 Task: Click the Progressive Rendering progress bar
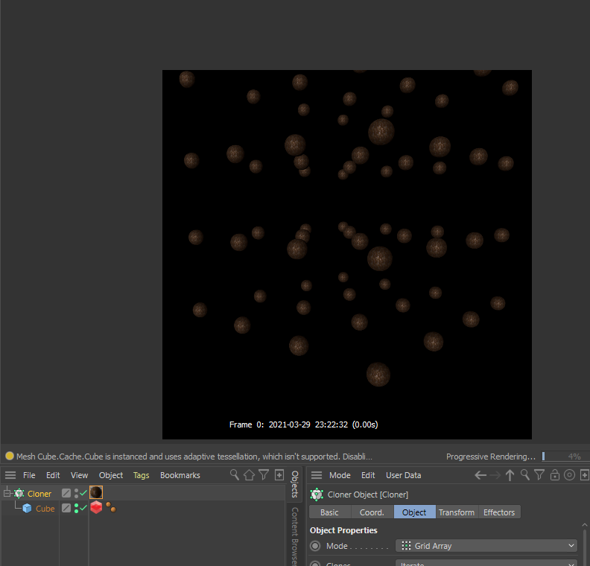(564, 457)
